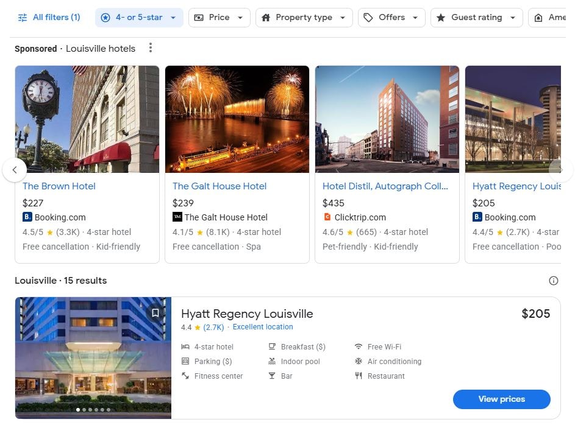This screenshot has width=575, height=428.
Task: Click the Clicktrip.com logo icon
Action: click(327, 217)
